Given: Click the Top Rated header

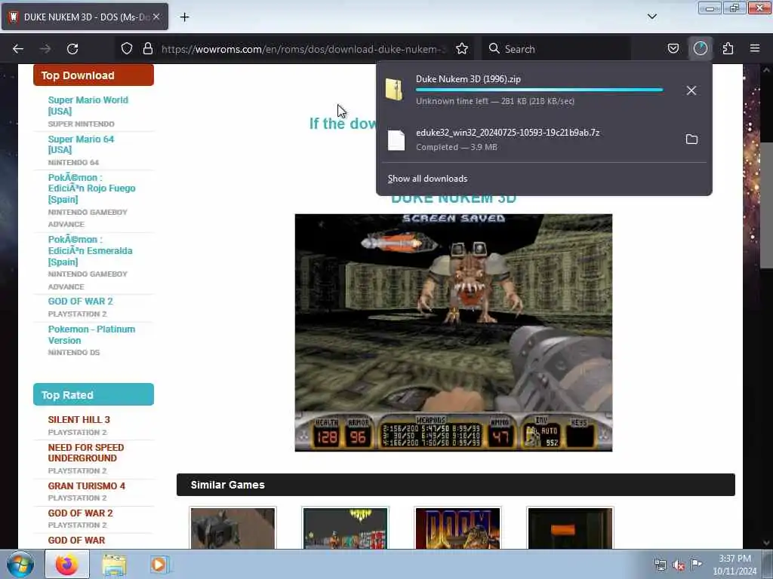Looking at the screenshot, I should (94, 395).
